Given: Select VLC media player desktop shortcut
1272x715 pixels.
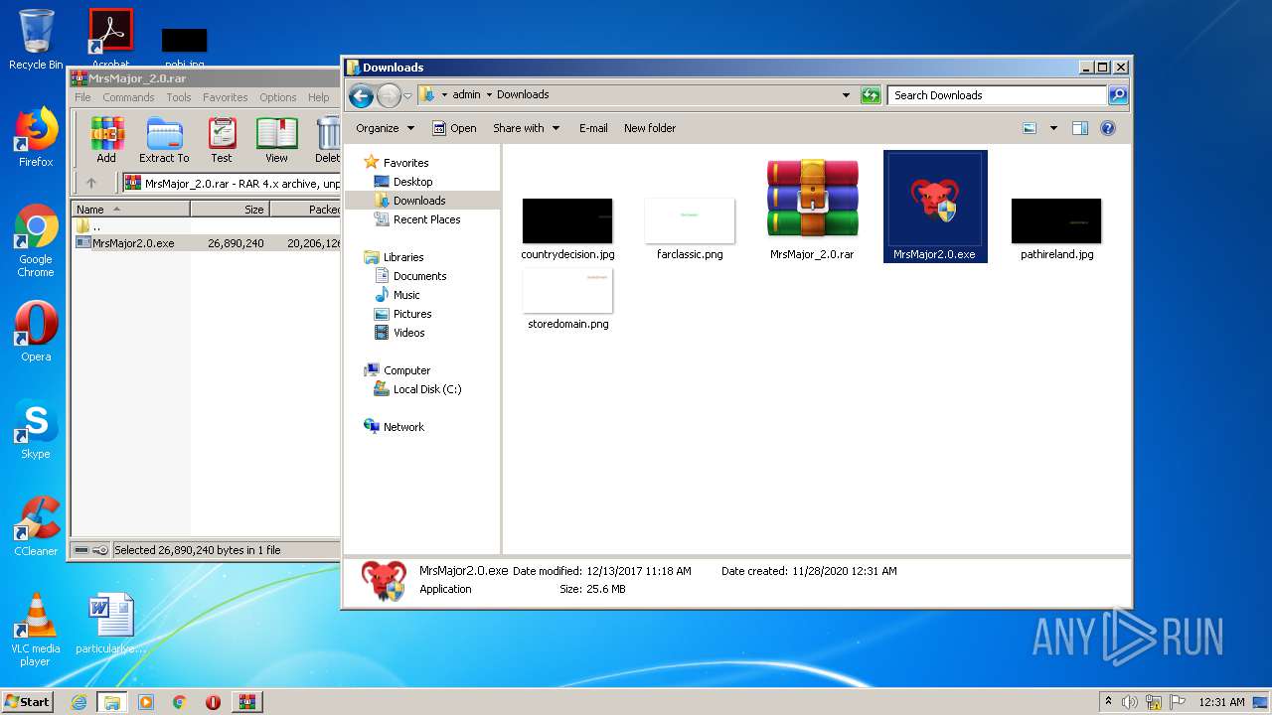Looking at the screenshot, I should pyautogui.click(x=36, y=630).
